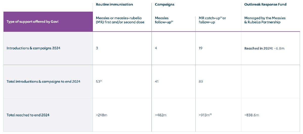
Task: Click the "~838.6m" Outbreak Response value
Action: pyautogui.click(x=251, y=115)
